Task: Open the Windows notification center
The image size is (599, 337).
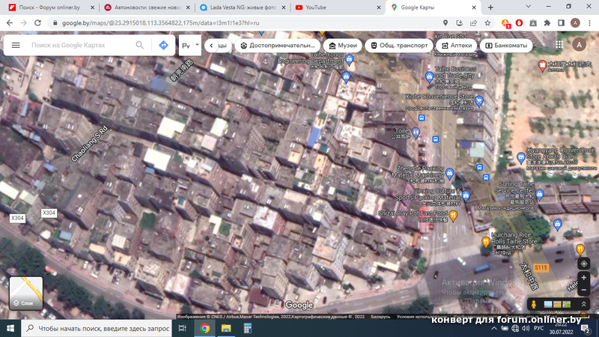Action: (586, 328)
